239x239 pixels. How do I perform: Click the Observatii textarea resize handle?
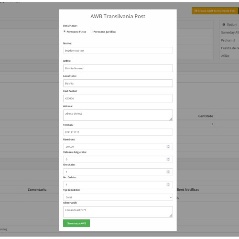171,216
